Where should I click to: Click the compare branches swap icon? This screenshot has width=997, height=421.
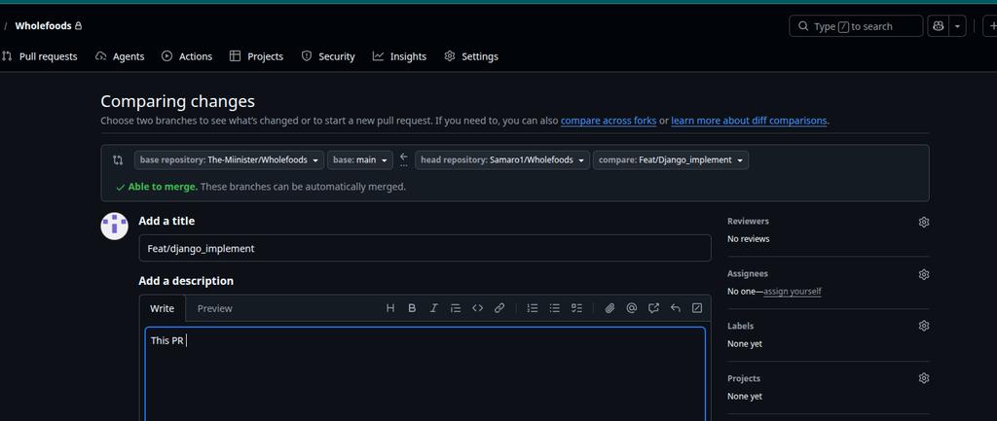click(118, 160)
